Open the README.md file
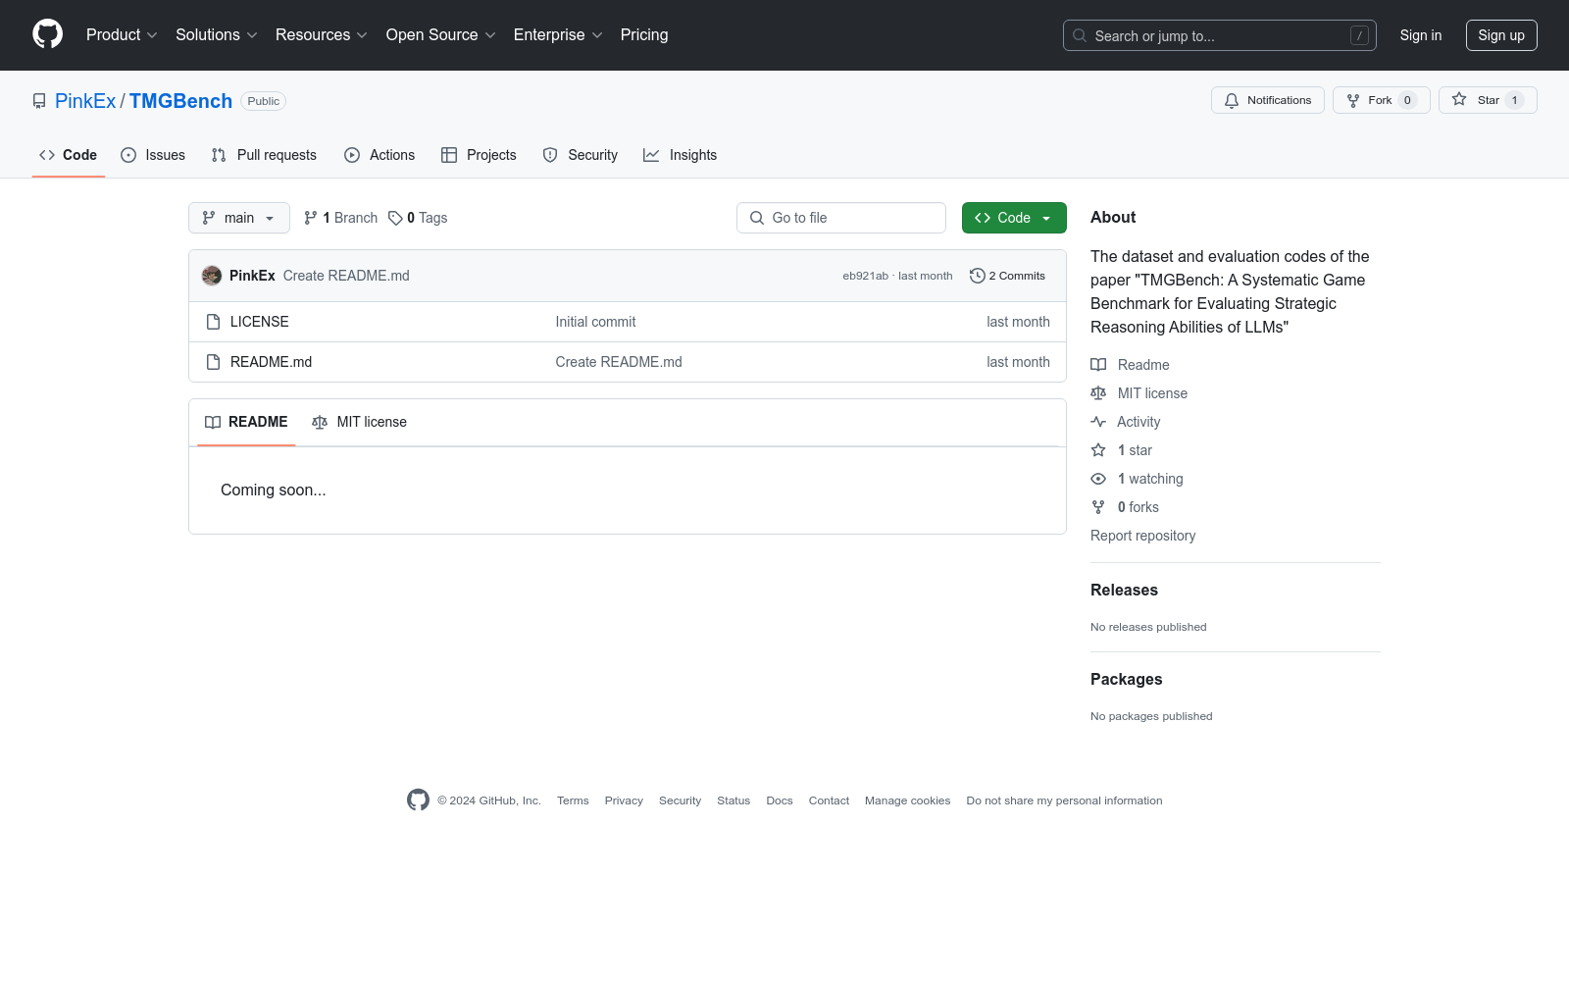This screenshot has width=1569, height=981. pos(272,362)
